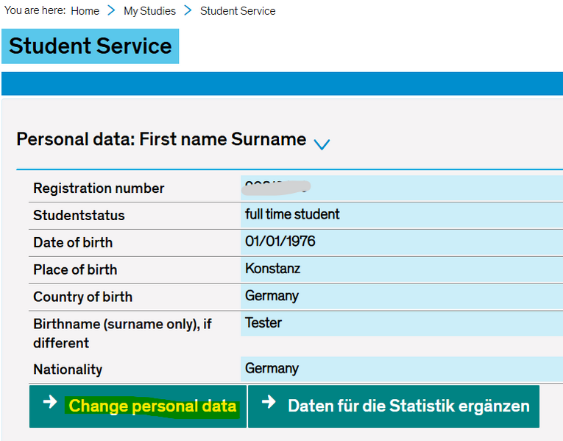Click the full time student value

[x=292, y=214]
